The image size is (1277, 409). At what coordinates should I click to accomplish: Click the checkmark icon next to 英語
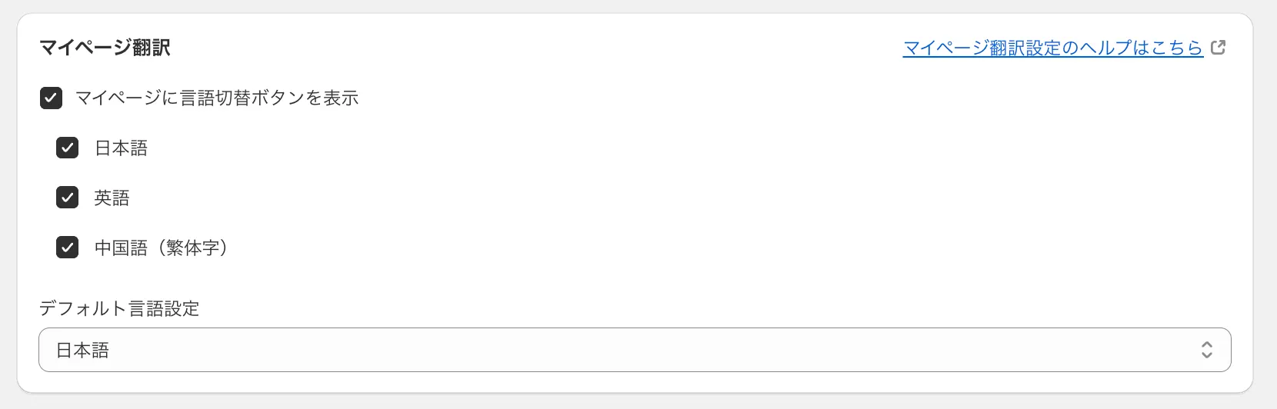pyautogui.click(x=67, y=198)
